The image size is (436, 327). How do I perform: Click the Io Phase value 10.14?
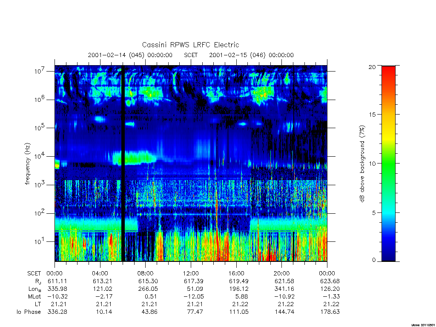(104, 312)
